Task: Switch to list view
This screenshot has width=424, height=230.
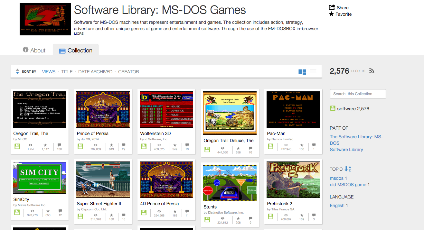Action: point(313,72)
